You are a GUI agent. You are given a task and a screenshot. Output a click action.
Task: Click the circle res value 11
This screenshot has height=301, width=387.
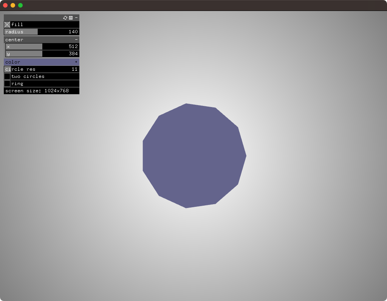(74, 69)
